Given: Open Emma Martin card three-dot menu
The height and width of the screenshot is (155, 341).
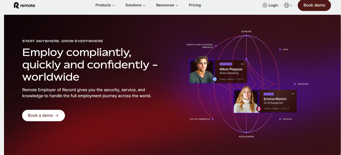Looking at the screenshot, I should [293, 94].
